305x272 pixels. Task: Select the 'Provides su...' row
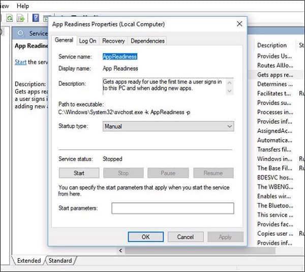click(x=274, y=103)
